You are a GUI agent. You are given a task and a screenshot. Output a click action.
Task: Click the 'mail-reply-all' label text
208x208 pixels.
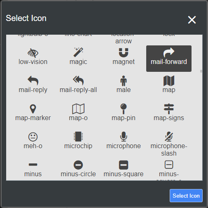(x=78, y=90)
